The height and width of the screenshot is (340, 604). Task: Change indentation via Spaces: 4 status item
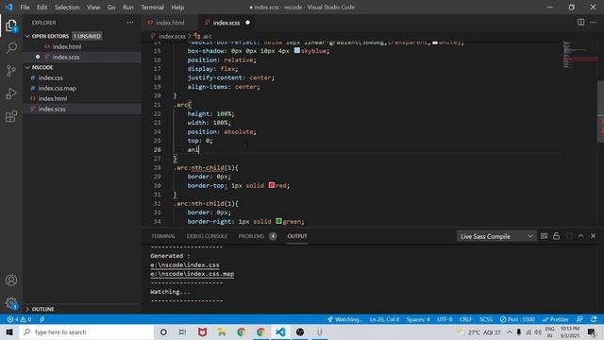coord(418,319)
